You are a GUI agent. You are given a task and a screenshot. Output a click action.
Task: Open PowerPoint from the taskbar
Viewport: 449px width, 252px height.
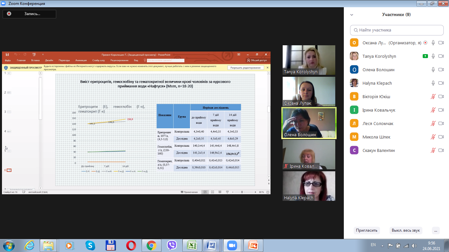[x=253, y=245]
